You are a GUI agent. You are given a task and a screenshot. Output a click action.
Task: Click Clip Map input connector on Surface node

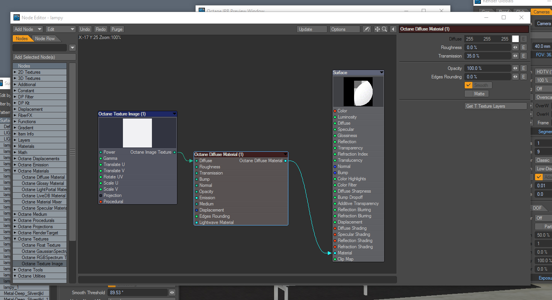[x=335, y=259]
